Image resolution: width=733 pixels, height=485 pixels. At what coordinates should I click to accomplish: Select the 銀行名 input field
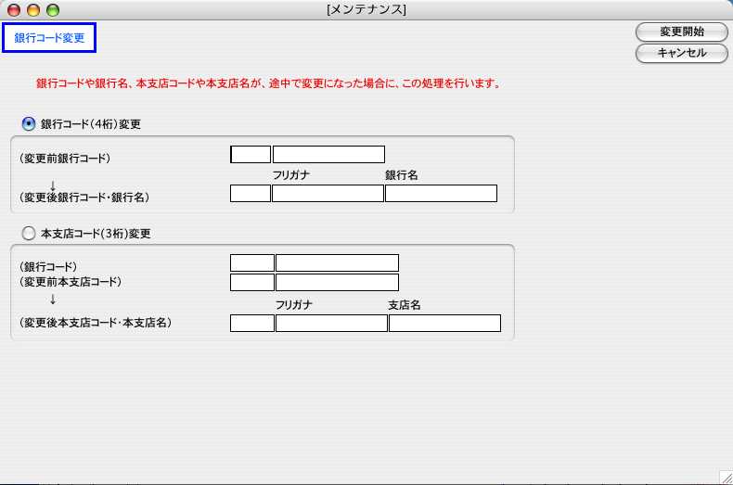[x=441, y=194]
